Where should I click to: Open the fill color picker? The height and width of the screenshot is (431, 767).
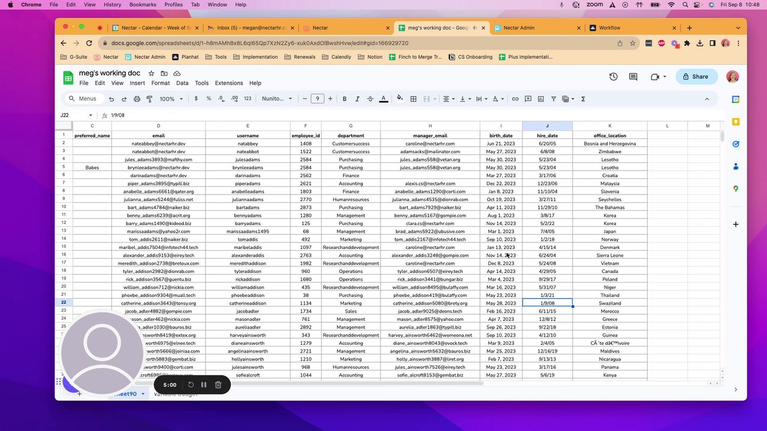[400, 99]
